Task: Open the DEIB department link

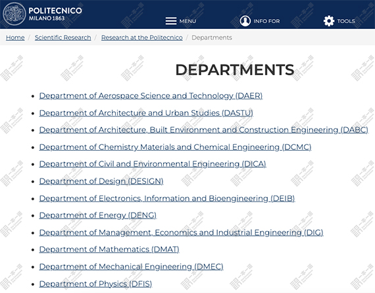Action: pos(167,198)
